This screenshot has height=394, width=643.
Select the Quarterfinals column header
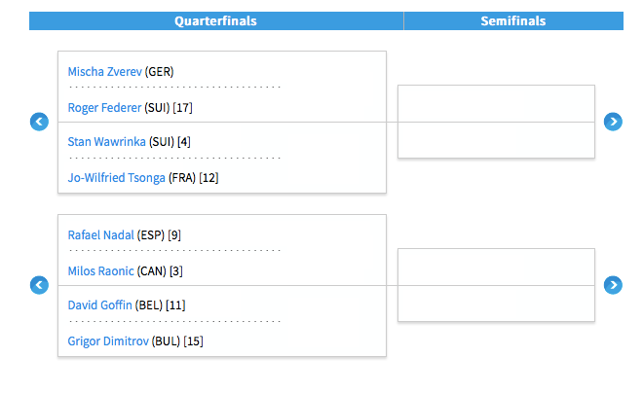pyautogui.click(x=216, y=20)
